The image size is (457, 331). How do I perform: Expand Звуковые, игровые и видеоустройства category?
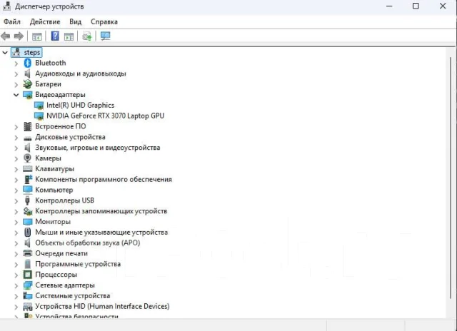(16, 148)
